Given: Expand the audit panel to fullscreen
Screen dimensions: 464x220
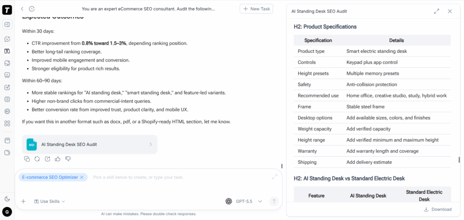Looking at the screenshot, I should point(436,11).
